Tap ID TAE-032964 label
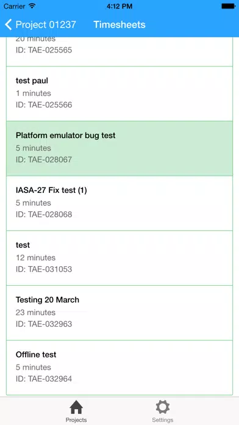The height and width of the screenshot is (425, 239). [44, 379]
